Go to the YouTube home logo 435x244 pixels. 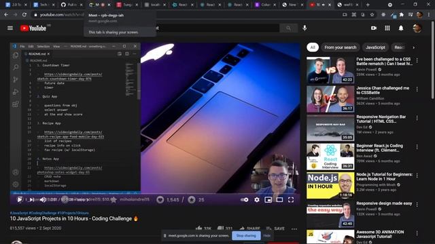(x=33, y=28)
